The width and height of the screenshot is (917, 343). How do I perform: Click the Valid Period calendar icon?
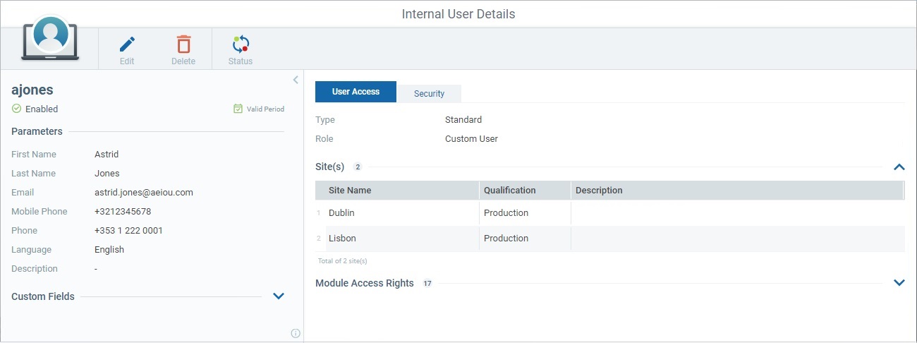click(238, 109)
